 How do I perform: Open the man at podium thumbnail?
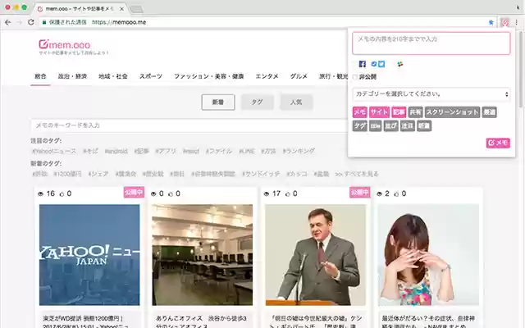315,255
